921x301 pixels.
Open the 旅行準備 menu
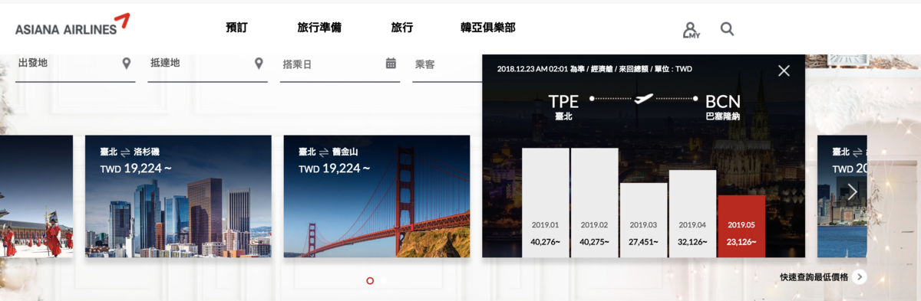[x=319, y=28]
